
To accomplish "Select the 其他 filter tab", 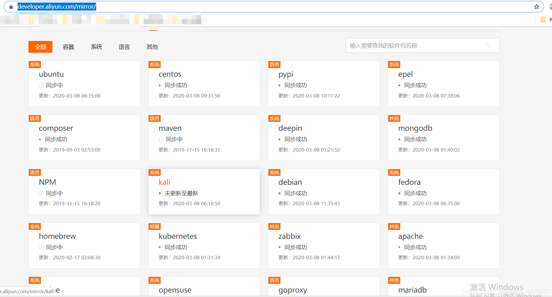I will 152,47.
